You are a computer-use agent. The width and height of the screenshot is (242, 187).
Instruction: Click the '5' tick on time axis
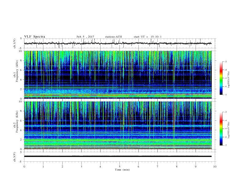[x=119, y=167]
